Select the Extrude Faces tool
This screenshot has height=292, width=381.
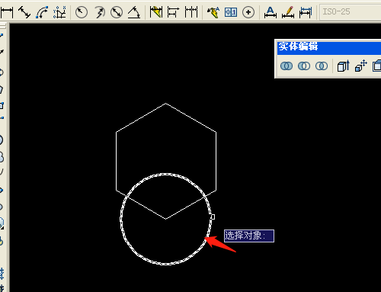(x=344, y=66)
